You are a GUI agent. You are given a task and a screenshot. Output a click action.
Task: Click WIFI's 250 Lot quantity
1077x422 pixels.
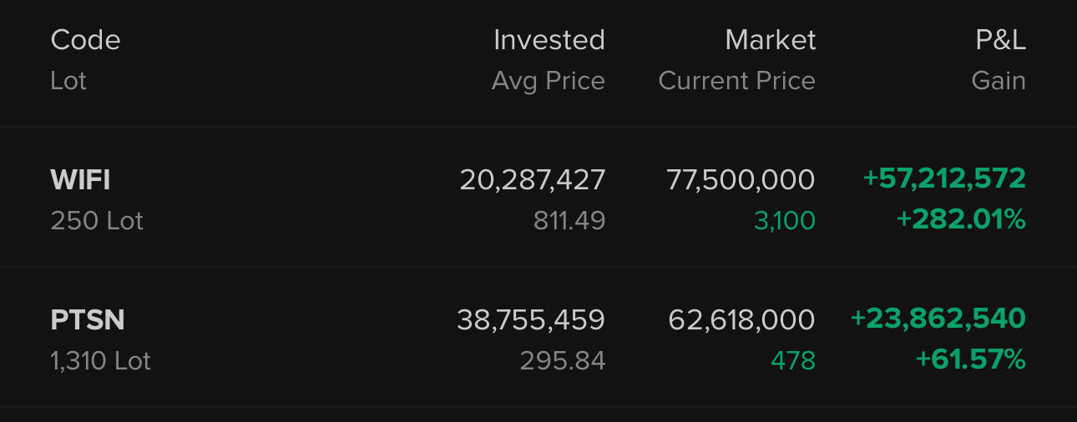click(x=97, y=221)
